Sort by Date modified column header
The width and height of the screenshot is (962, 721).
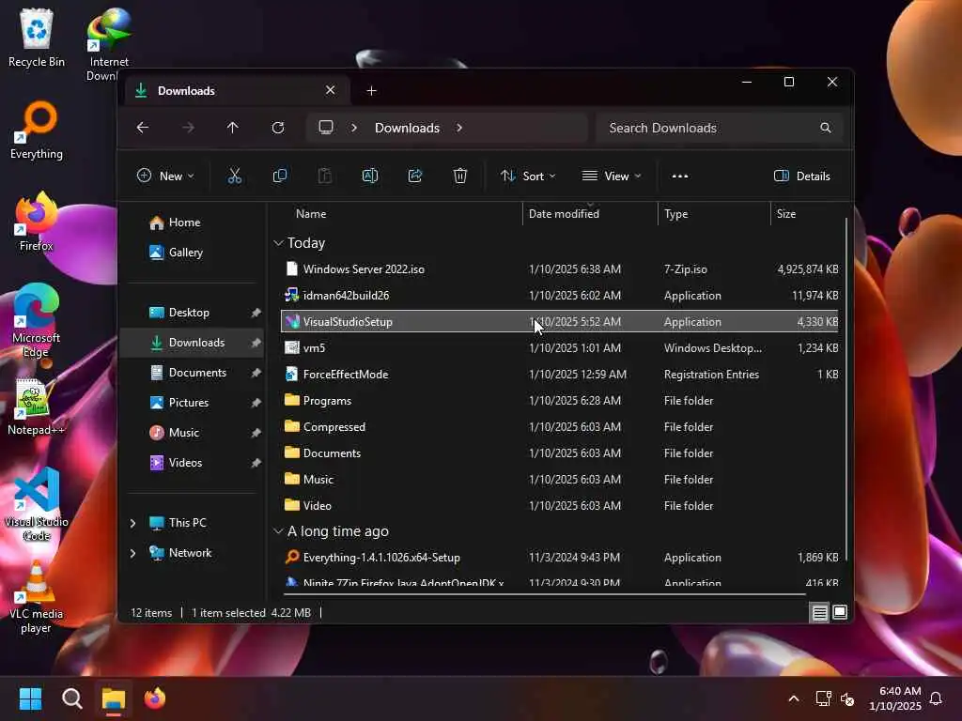click(590, 214)
